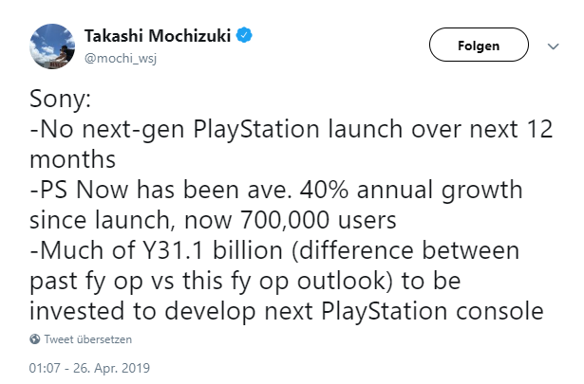Click the globe icon beside Tweet übersetzen

(x=35, y=339)
